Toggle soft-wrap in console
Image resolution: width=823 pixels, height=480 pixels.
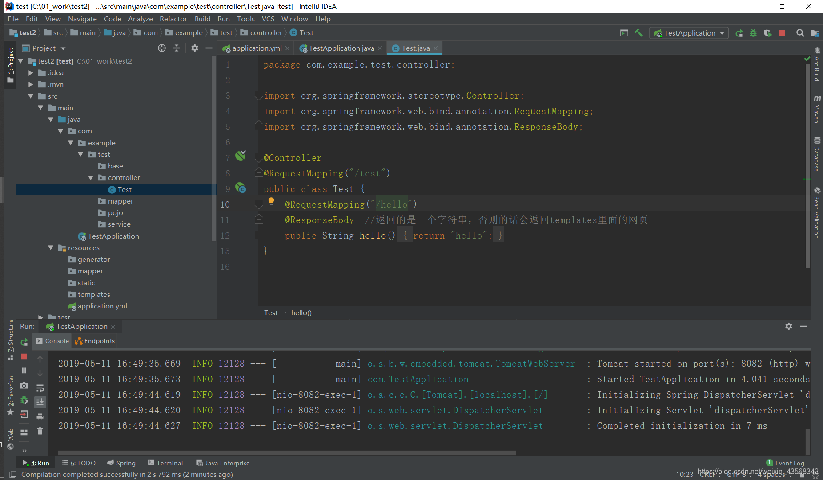click(40, 388)
